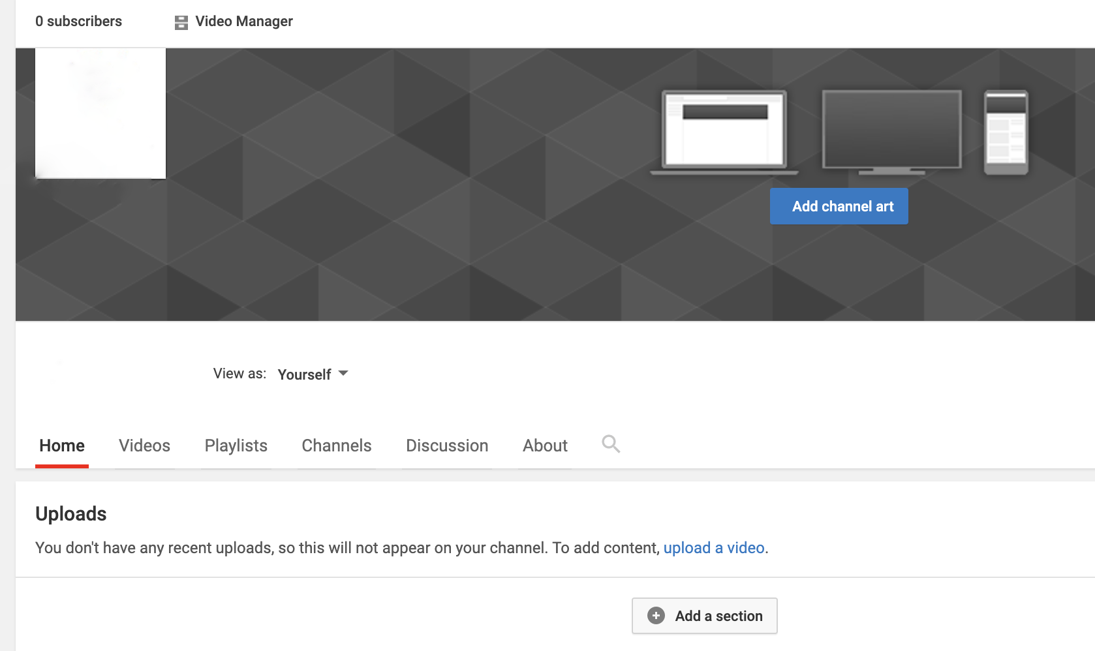
Task: Open the Video Manager link text
Action: point(244,22)
